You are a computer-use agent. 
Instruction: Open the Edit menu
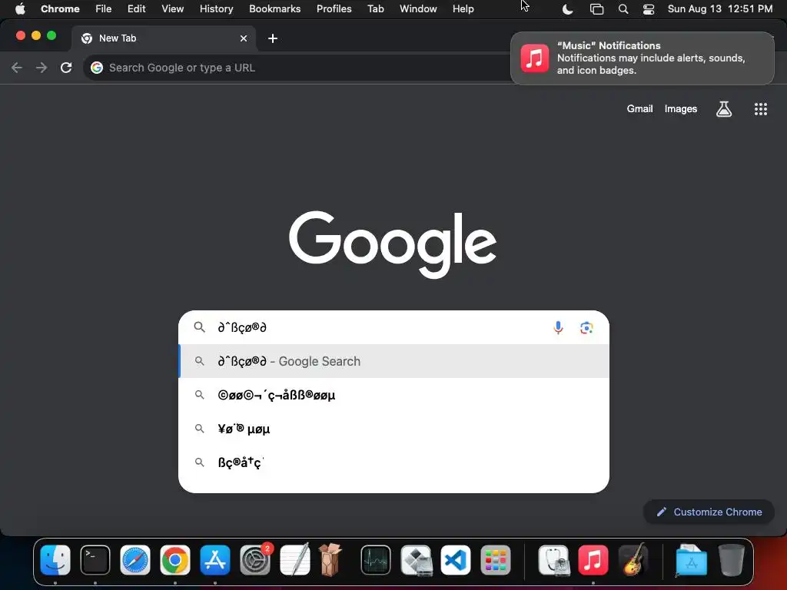coord(136,8)
